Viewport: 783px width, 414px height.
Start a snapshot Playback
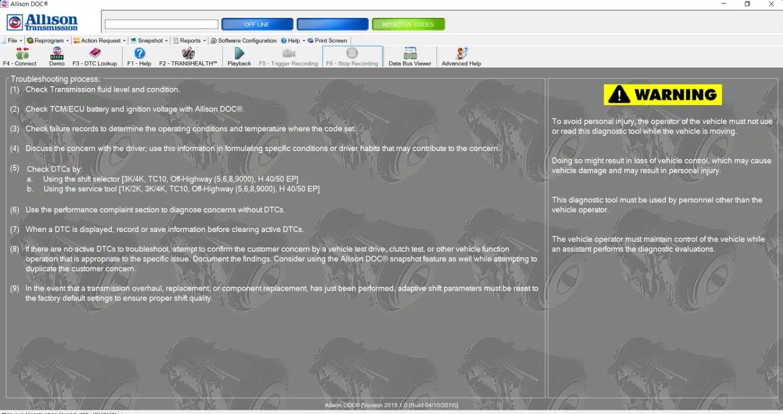[x=238, y=56]
